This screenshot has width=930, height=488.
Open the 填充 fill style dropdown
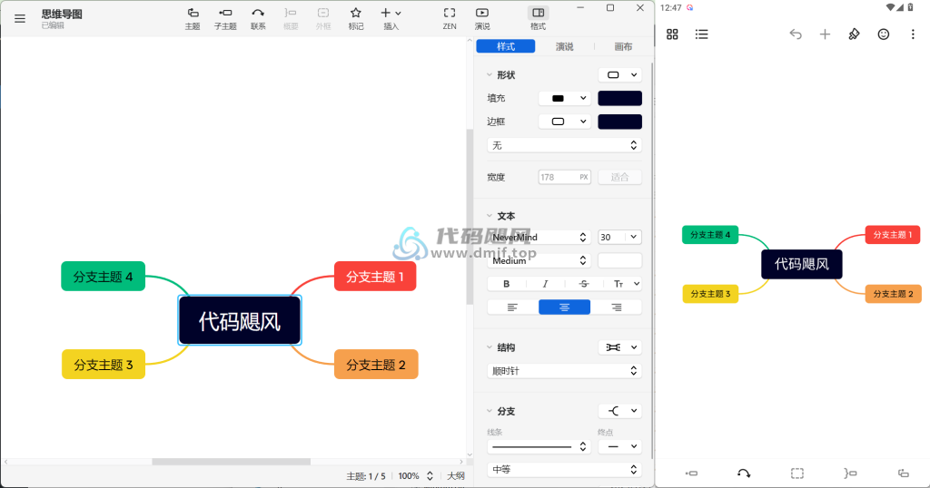(x=565, y=98)
